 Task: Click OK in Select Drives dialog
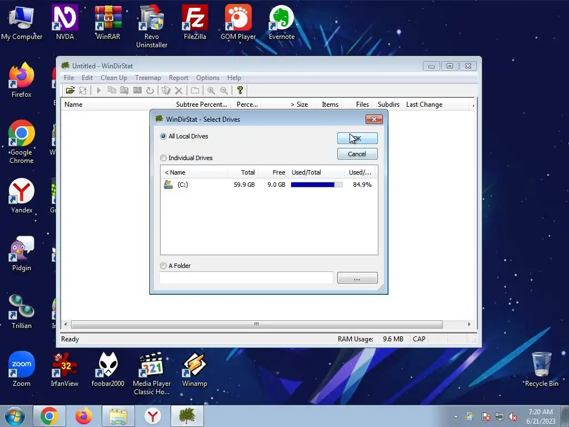(357, 138)
